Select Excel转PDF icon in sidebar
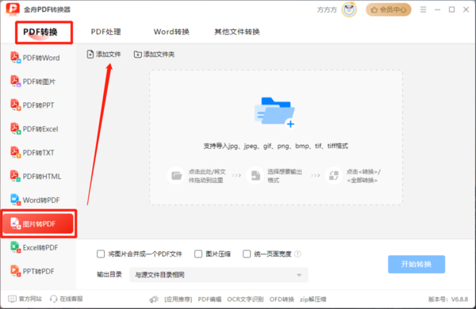Image resolution: width=476 pixels, height=309 pixels. tap(15, 247)
